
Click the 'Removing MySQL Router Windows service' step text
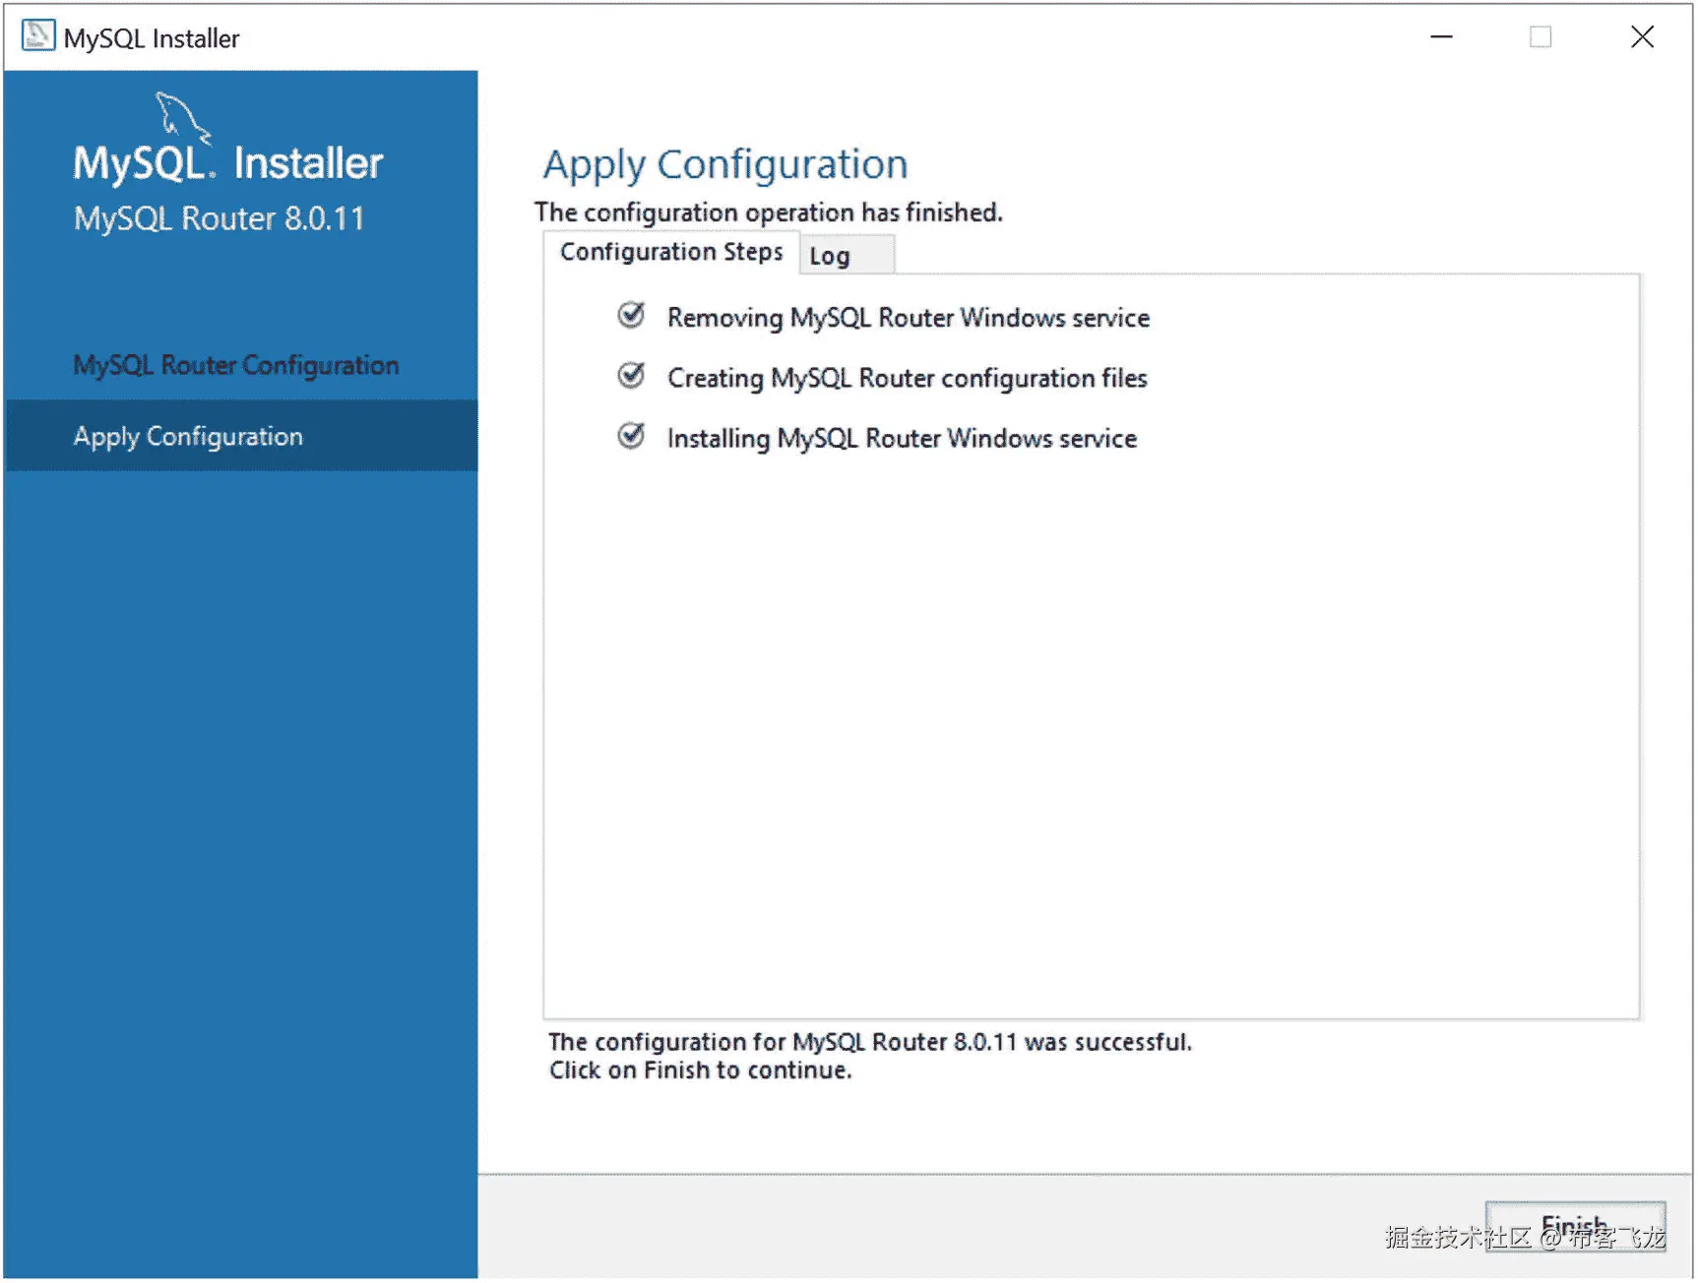(x=909, y=318)
